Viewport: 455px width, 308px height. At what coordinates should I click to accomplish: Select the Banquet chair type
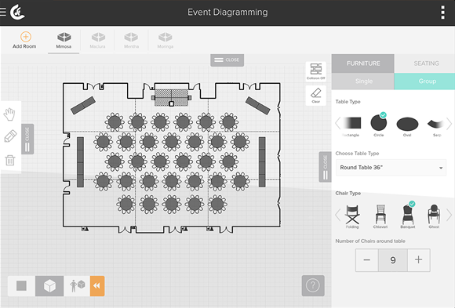[408, 216]
